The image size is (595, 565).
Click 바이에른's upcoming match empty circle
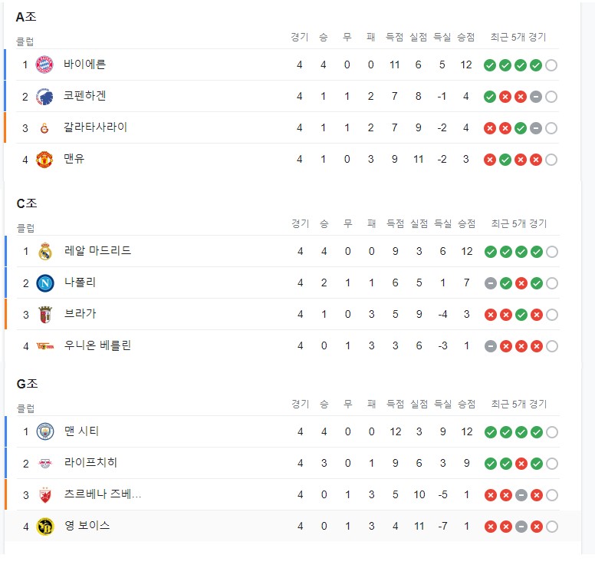tap(551, 65)
